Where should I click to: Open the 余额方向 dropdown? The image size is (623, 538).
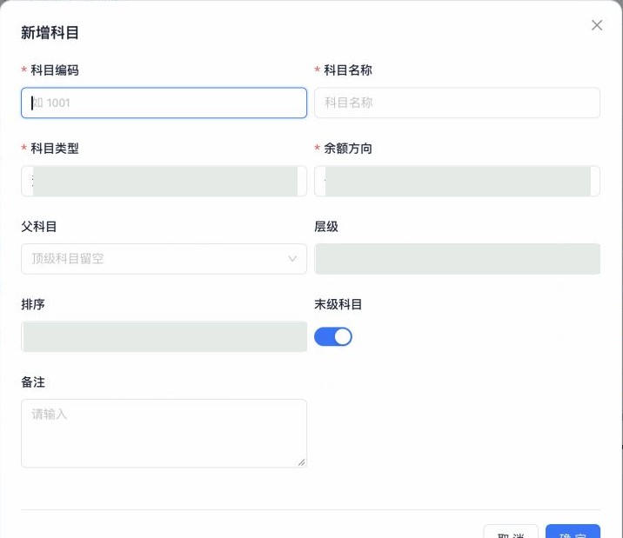457,181
